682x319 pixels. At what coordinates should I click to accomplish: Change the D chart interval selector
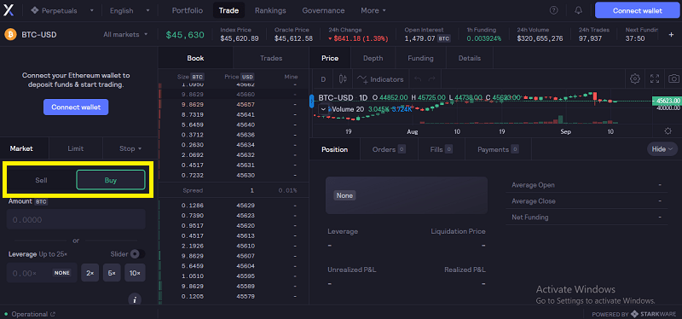coord(323,79)
